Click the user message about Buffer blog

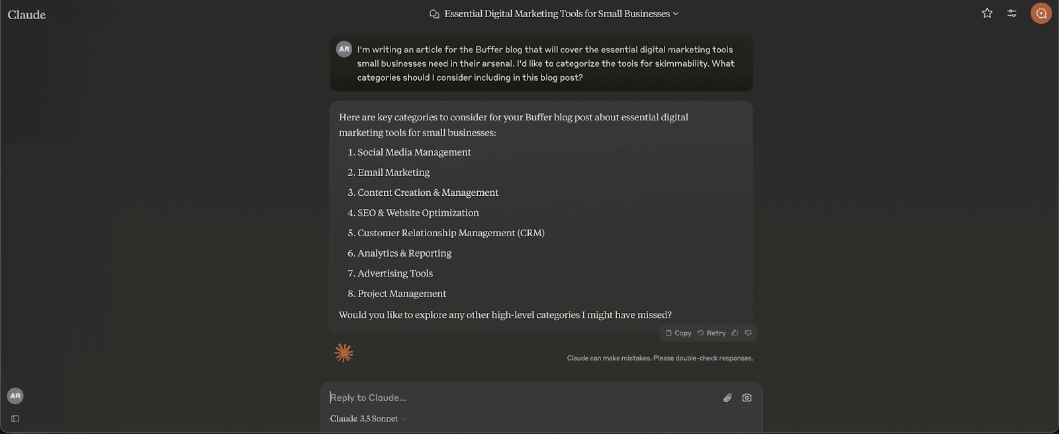(541, 64)
